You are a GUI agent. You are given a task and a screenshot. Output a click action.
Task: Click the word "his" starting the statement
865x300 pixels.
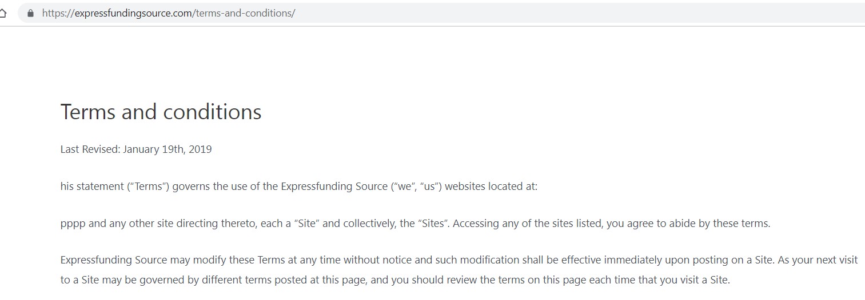pos(67,187)
